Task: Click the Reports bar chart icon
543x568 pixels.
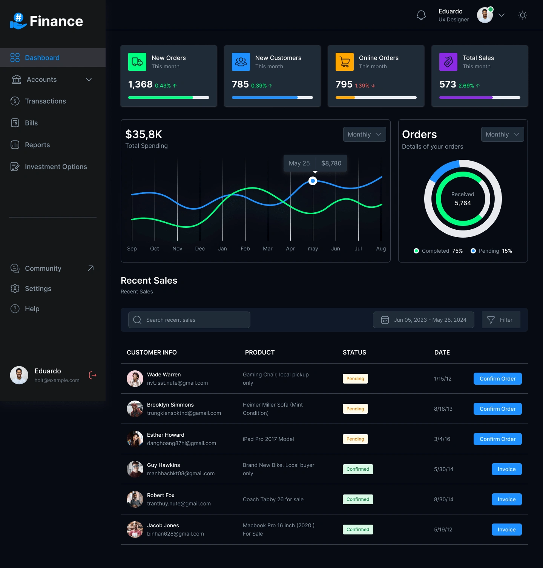Action: click(15, 145)
